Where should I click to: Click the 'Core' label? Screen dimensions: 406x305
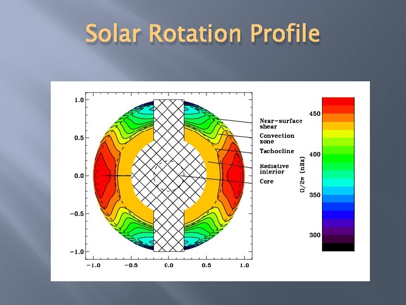(x=266, y=181)
